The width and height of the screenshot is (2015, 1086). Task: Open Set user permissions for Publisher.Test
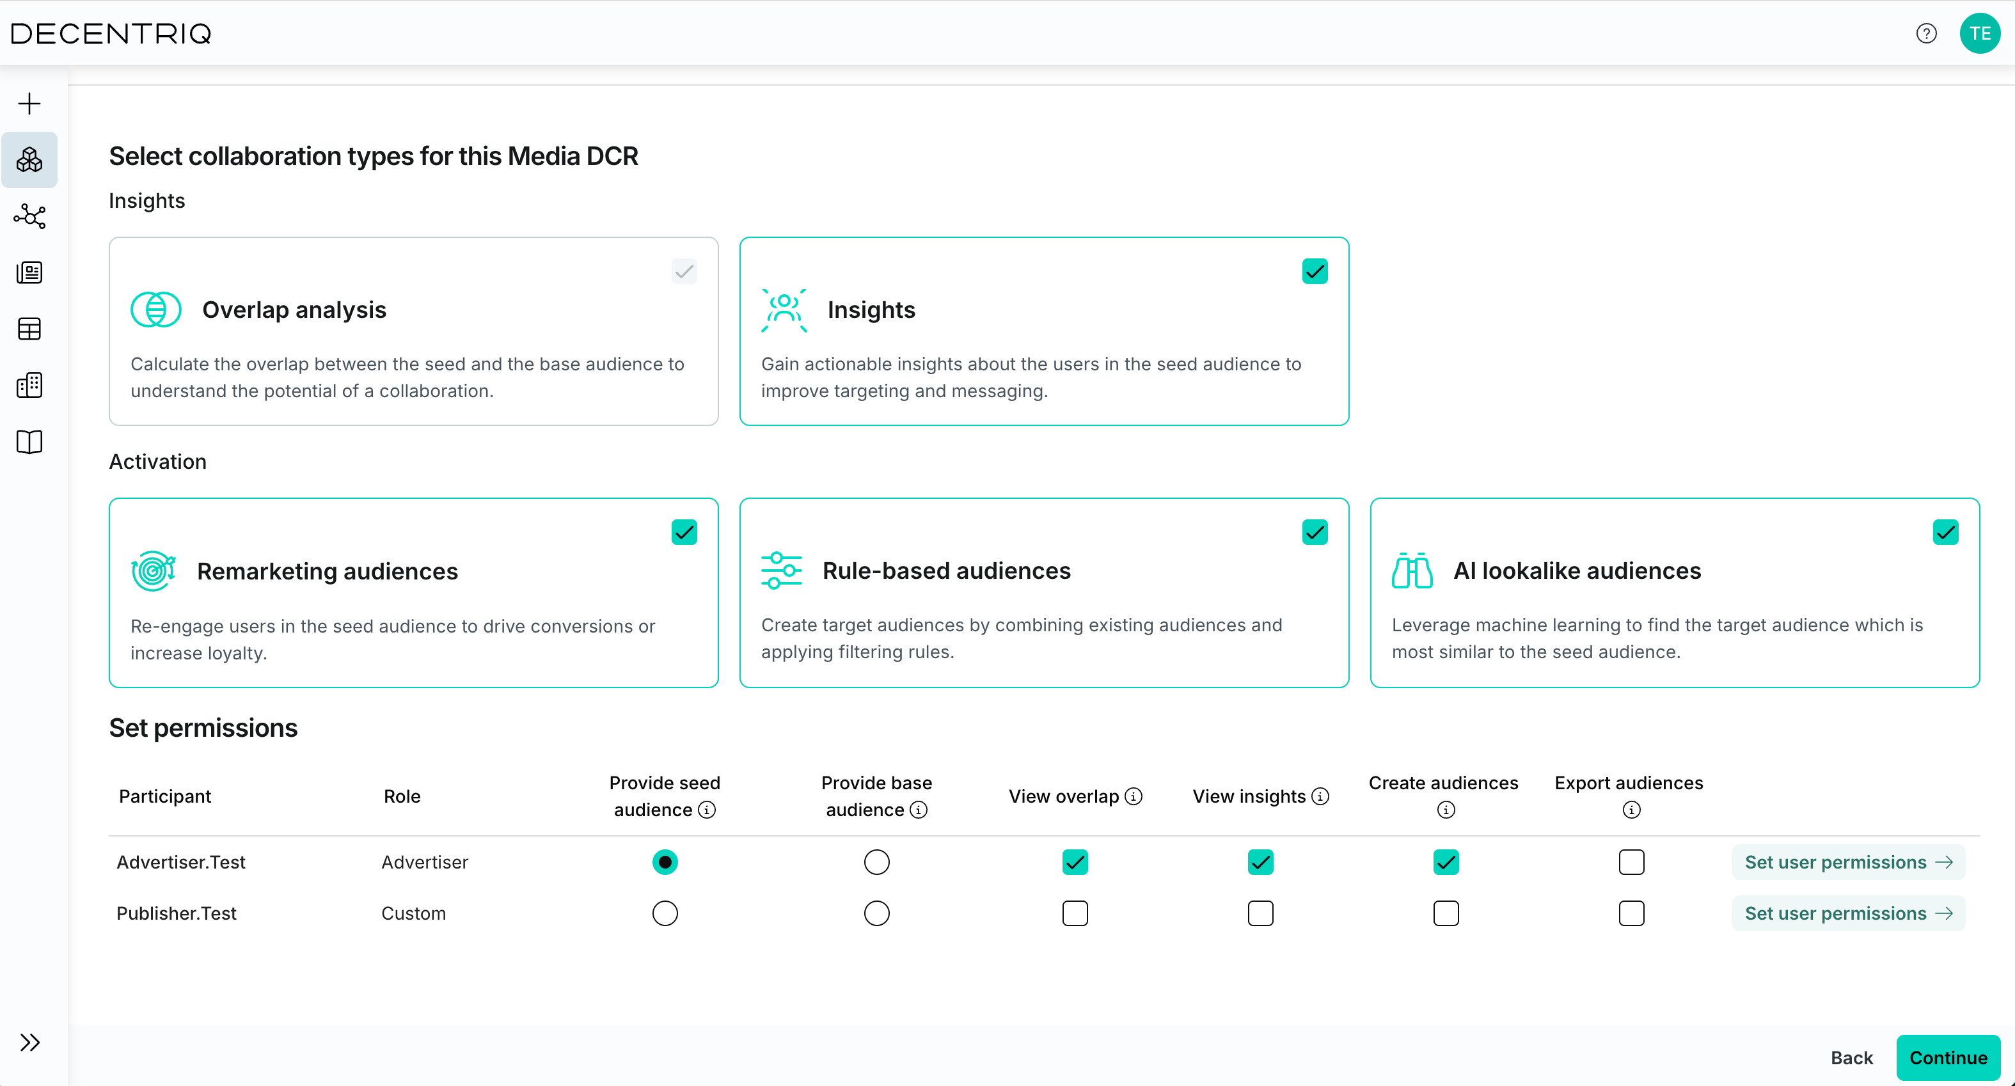coord(1847,913)
